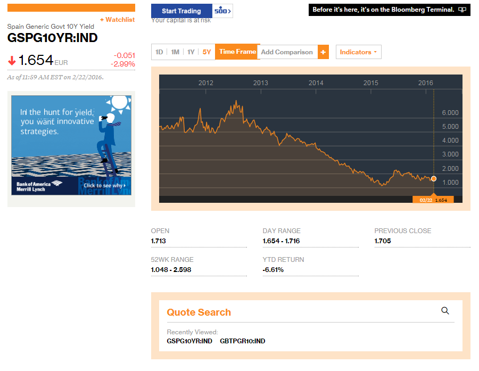Click the 02/22 1.654 chart tooltip
This screenshot has height=371, width=479.
tap(433, 200)
